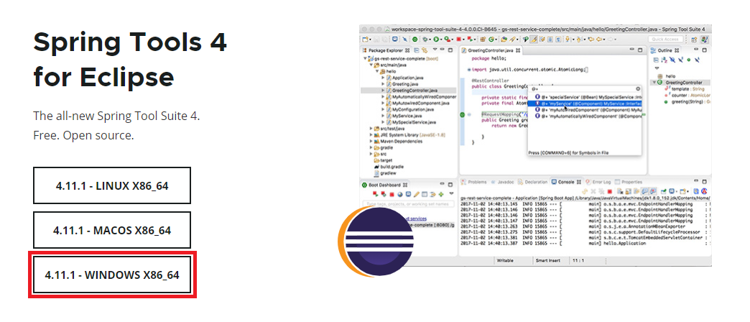Collapse the hello package node

[x=377, y=71]
